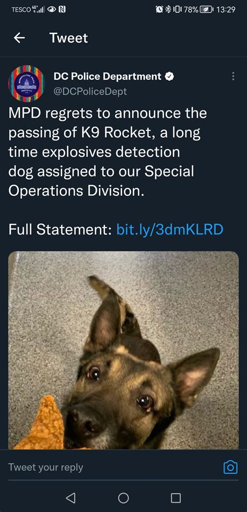Open DC Police Department profile avatar
247x512 pixels.
pyautogui.click(x=27, y=83)
